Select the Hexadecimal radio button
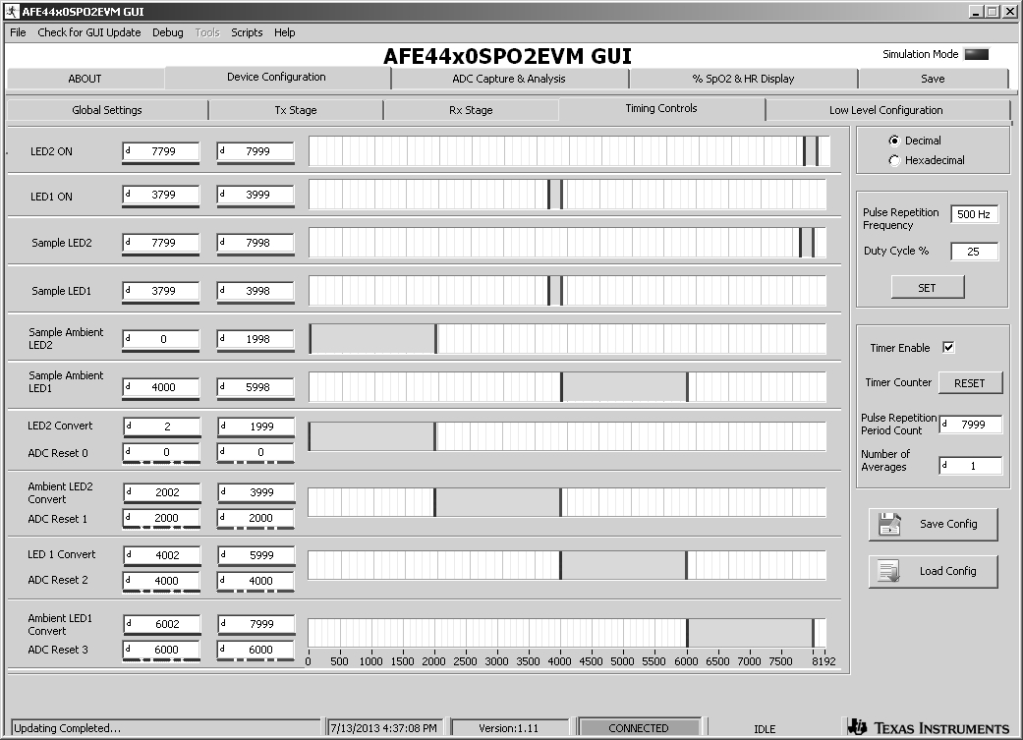The height and width of the screenshot is (740, 1023). [894, 160]
